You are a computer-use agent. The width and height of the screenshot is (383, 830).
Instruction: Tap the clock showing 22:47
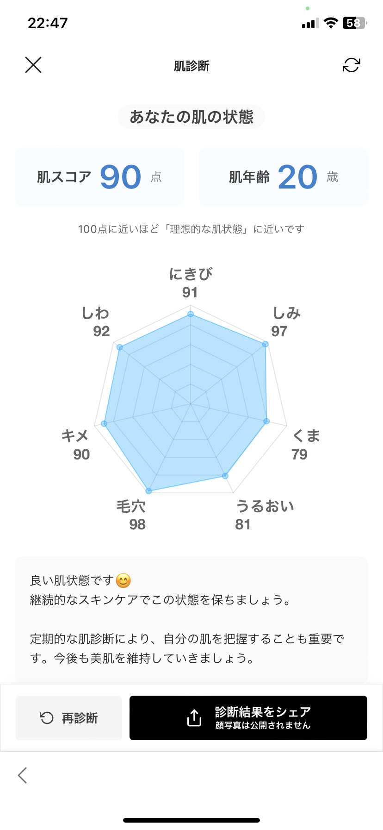48,22
